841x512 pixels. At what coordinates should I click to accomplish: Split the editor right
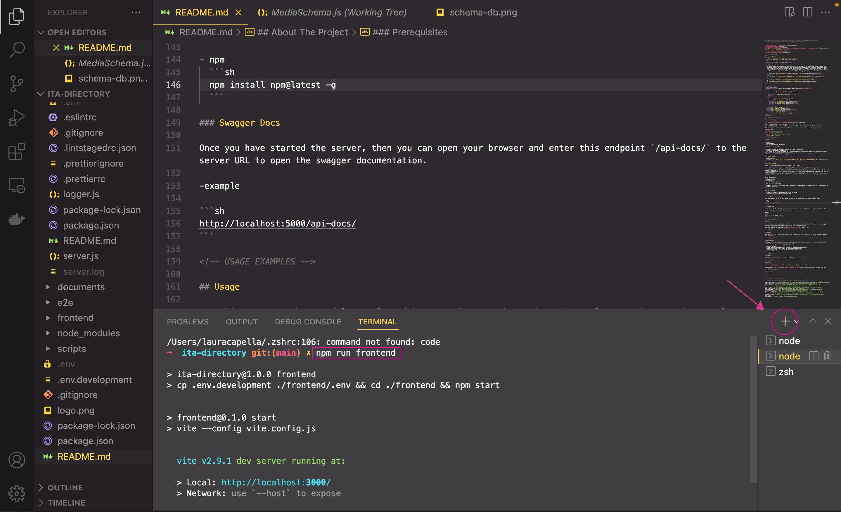[x=808, y=12]
